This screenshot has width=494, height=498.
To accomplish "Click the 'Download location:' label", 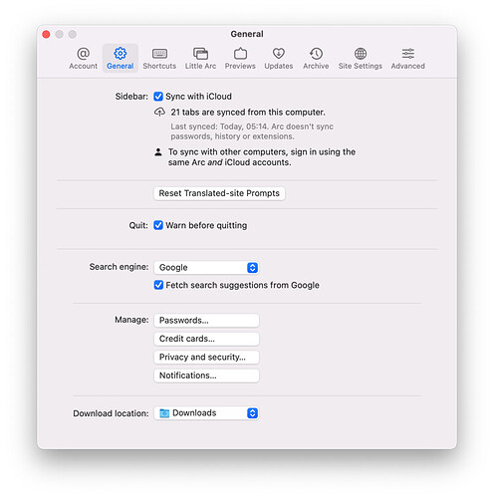I will [111, 413].
